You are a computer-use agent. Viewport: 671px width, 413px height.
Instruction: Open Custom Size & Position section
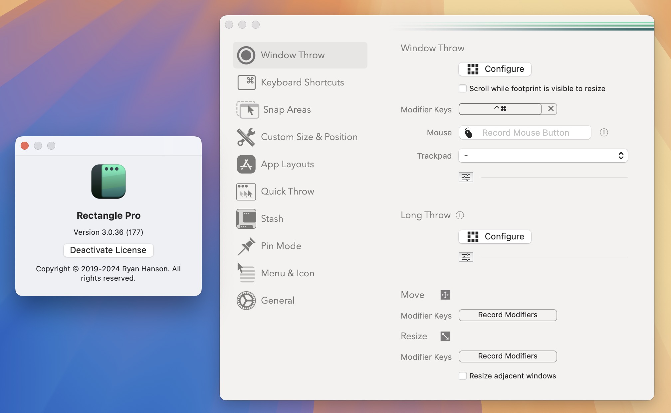click(x=300, y=137)
